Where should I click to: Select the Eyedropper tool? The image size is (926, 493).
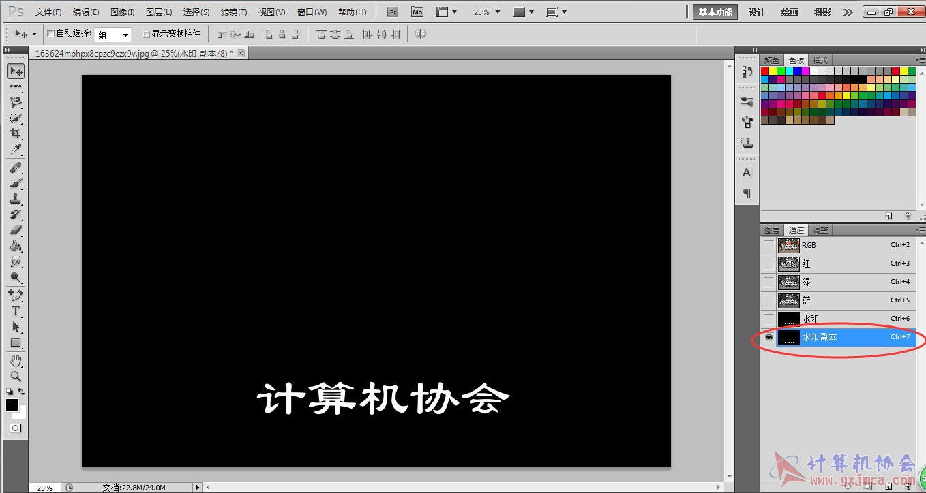tap(15, 149)
